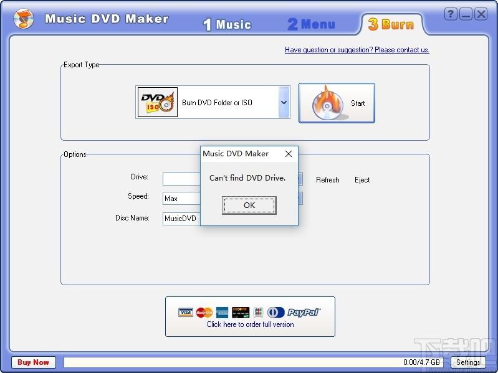Click Eject to open the disc tray
Image resolution: width=498 pixels, height=373 pixels.
[362, 180]
